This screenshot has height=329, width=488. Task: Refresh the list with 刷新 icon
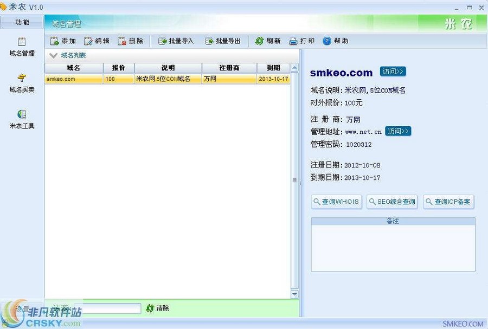click(x=267, y=41)
